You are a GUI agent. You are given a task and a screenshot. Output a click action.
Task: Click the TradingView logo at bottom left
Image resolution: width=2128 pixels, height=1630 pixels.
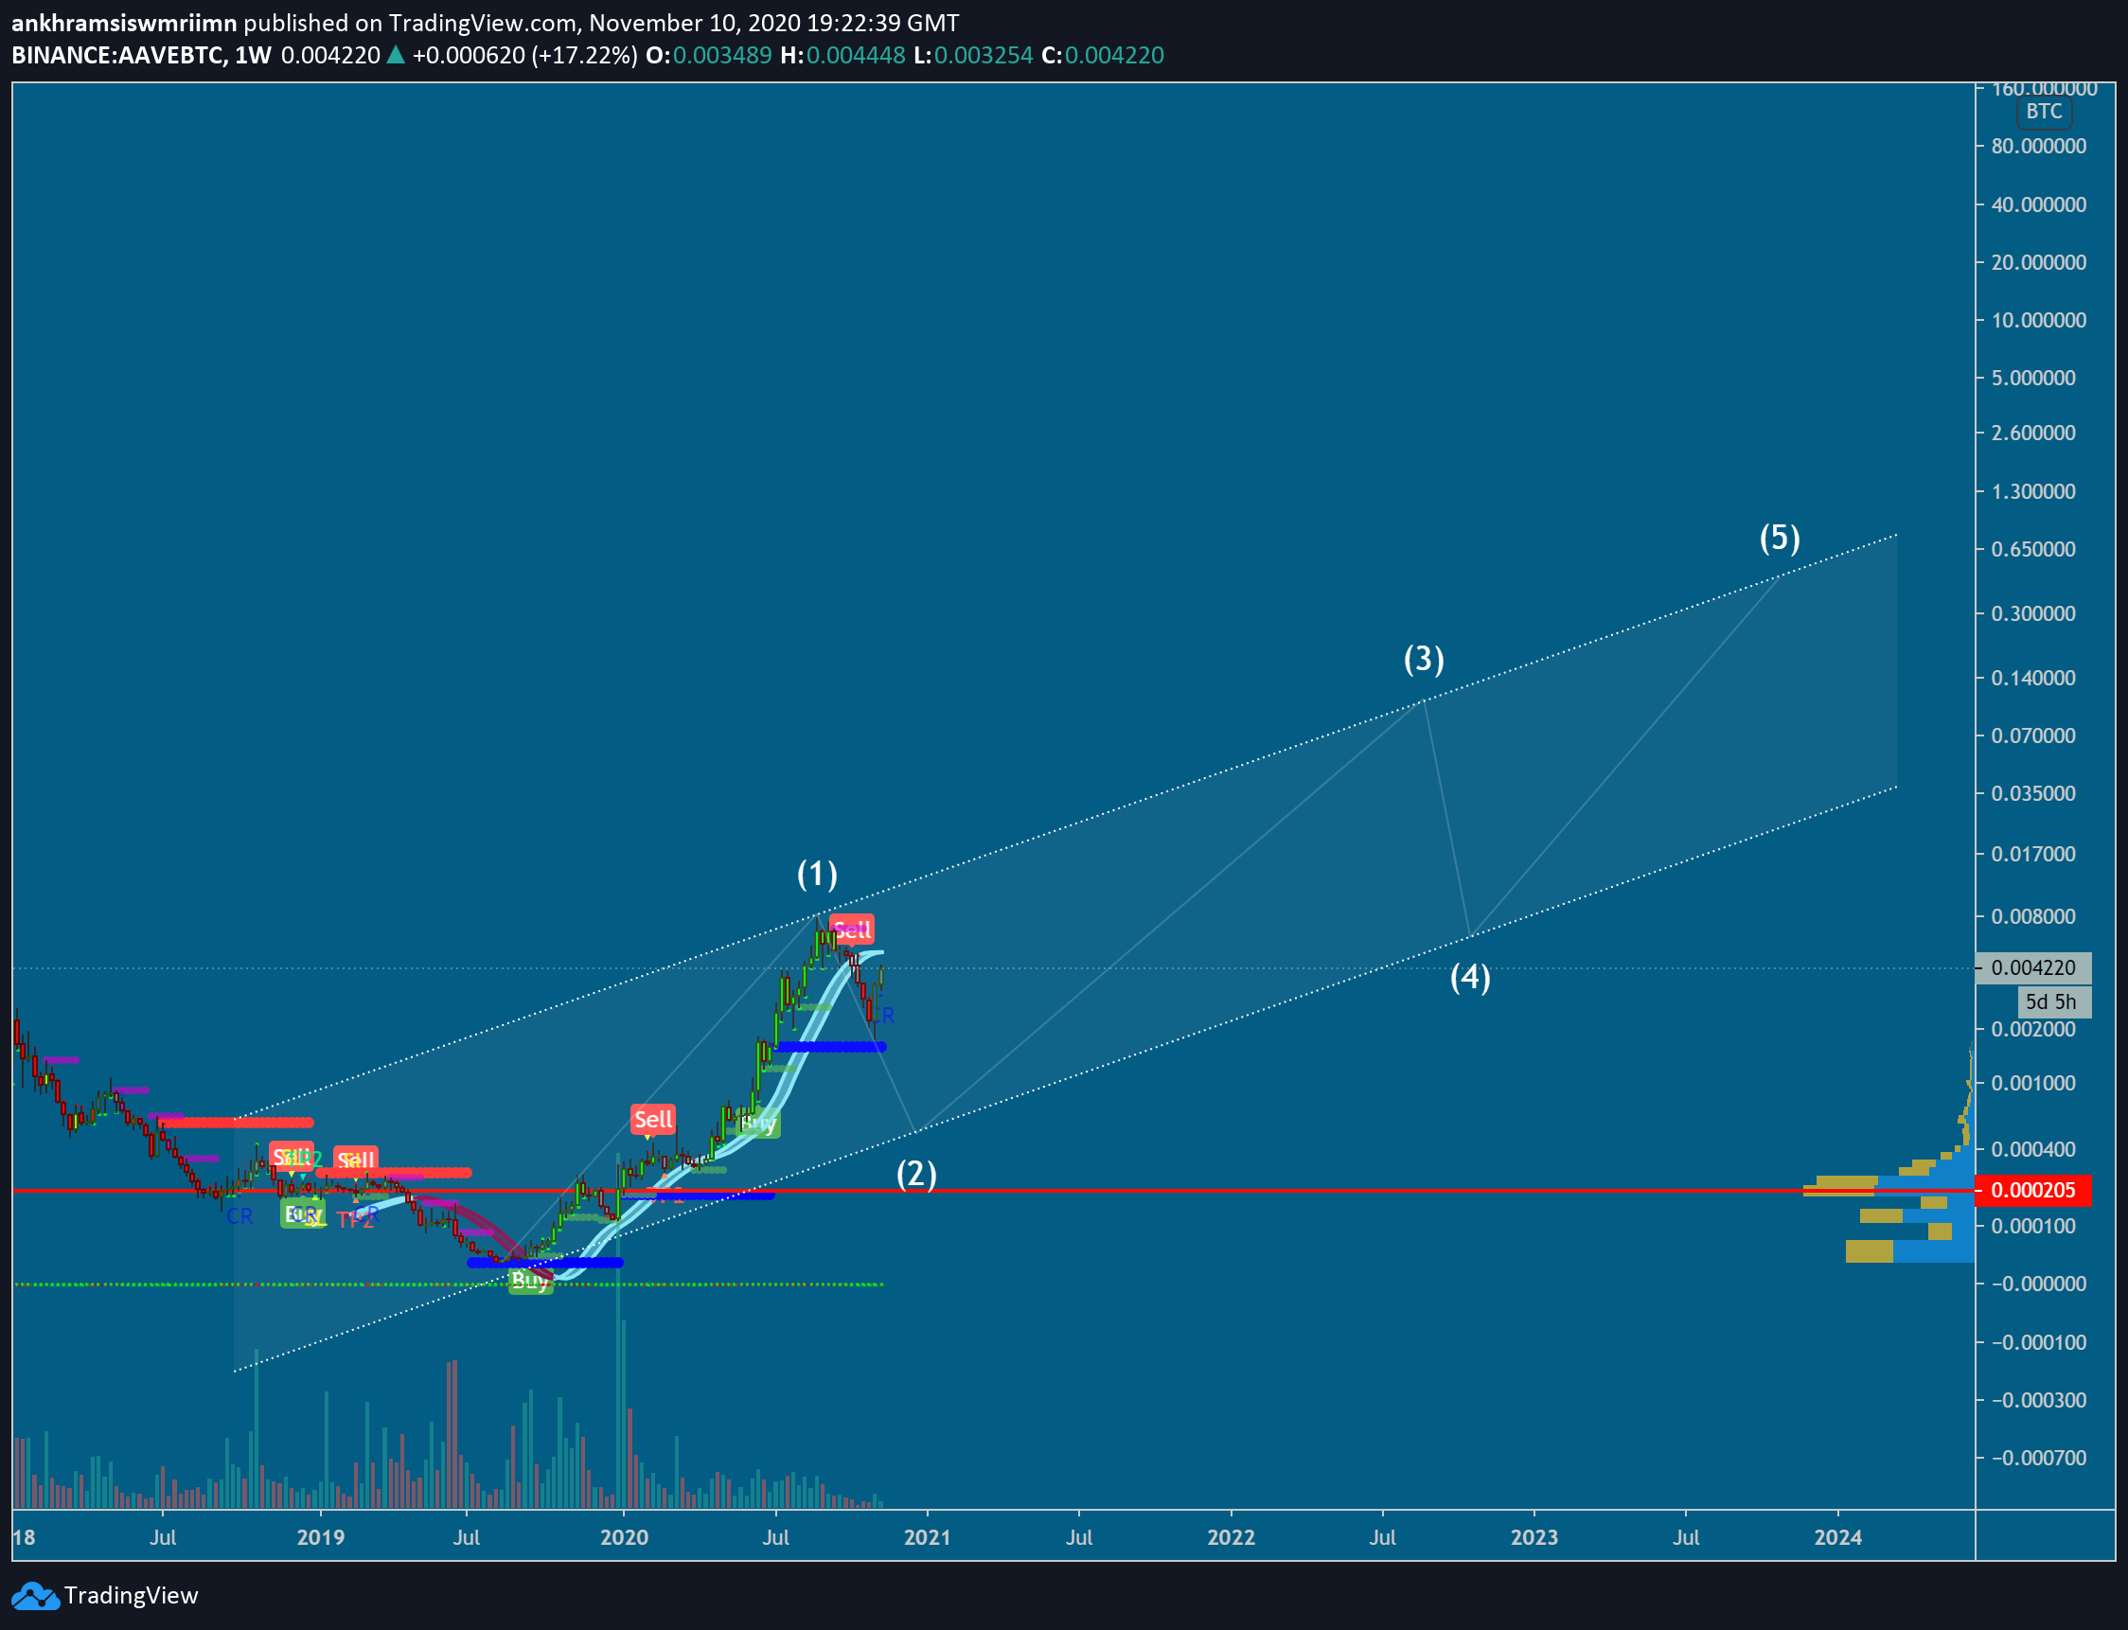[x=105, y=1595]
